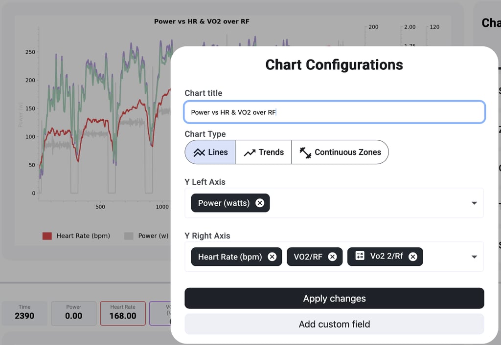Click the Heart Rate value card

tap(123, 313)
